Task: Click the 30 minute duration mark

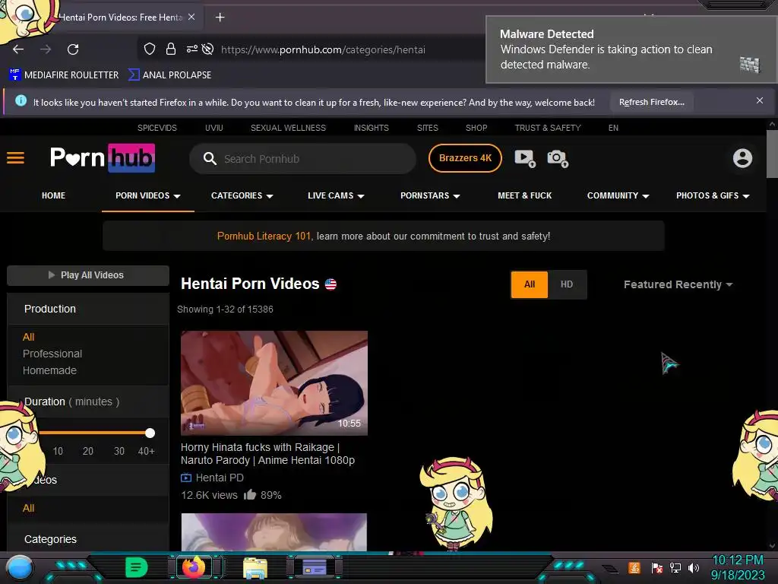Action: [119, 451]
